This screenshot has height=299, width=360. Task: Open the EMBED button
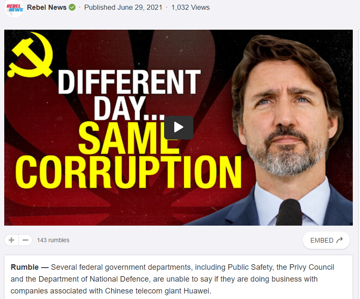(x=326, y=240)
